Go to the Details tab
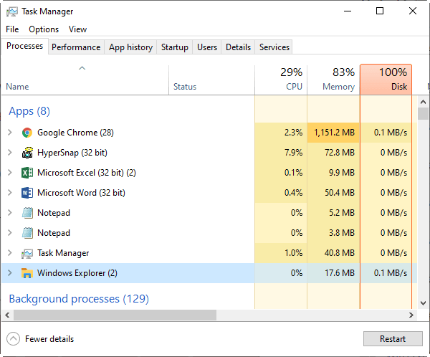Viewport: 430px width, 357px height. tap(238, 47)
